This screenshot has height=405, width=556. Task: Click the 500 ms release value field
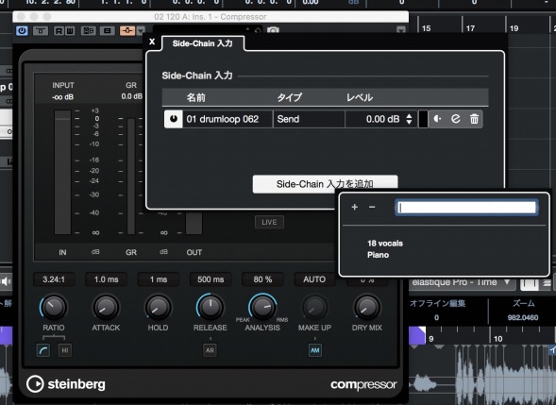(211, 279)
